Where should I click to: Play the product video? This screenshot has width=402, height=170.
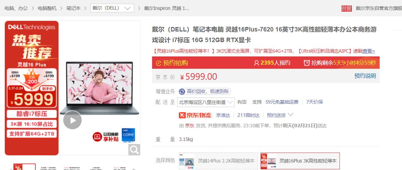(x=72, y=120)
